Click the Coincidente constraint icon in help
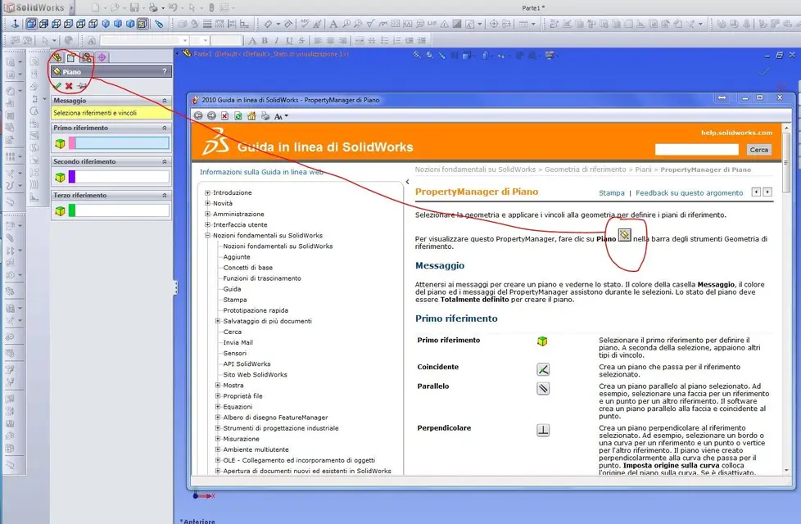Image resolution: width=801 pixels, height=524 pixels. click(x=543, y=369)
